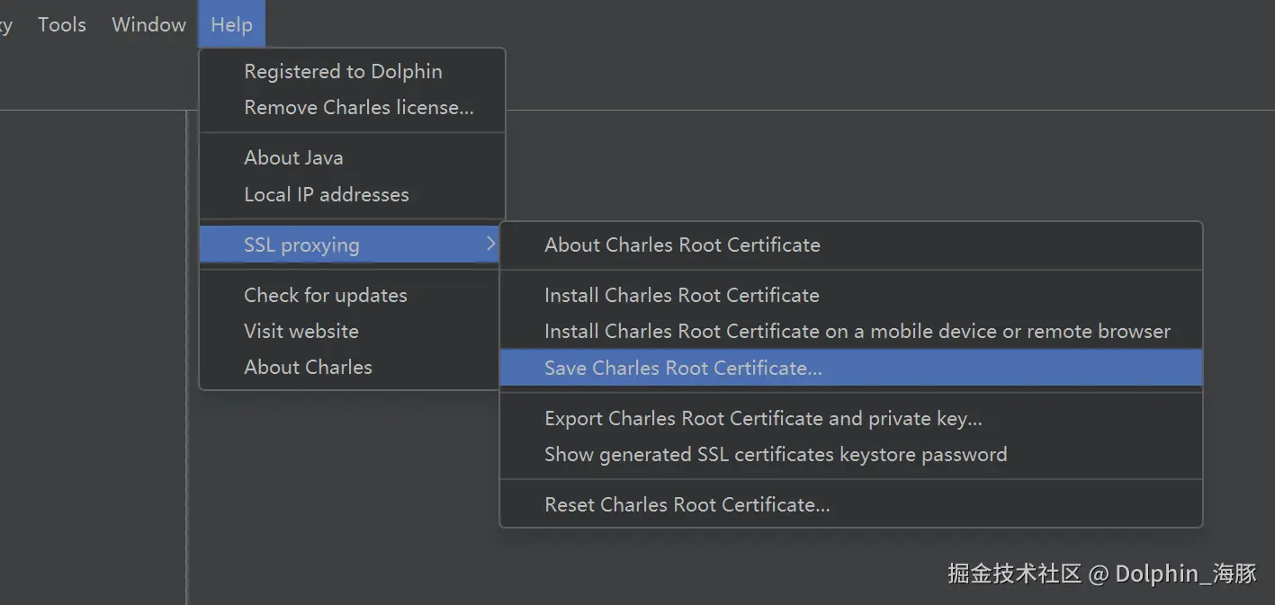Select Visit website

click(350, 331)
